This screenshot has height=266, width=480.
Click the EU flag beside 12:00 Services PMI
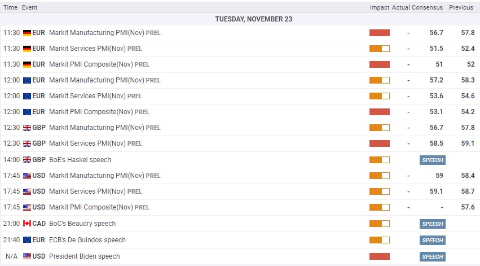[27, 96]
